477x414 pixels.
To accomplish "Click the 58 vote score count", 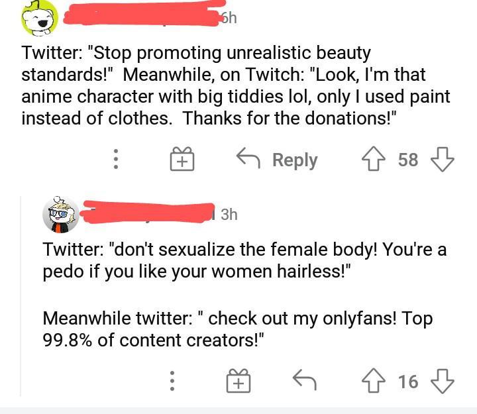I will pyautogui.click(x=408, y=160).
